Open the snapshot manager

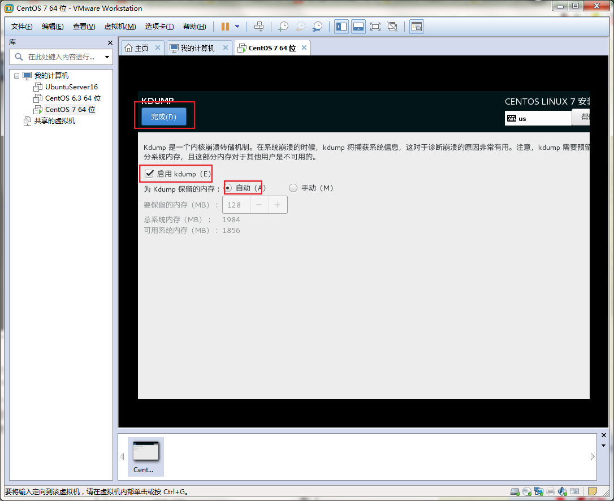tap(317, 27)
